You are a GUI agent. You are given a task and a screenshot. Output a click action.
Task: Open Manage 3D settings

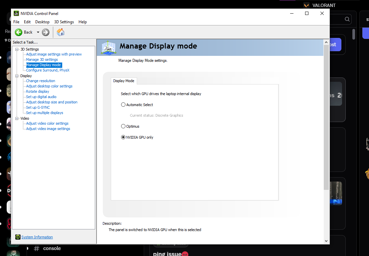[x=42, y=60]
